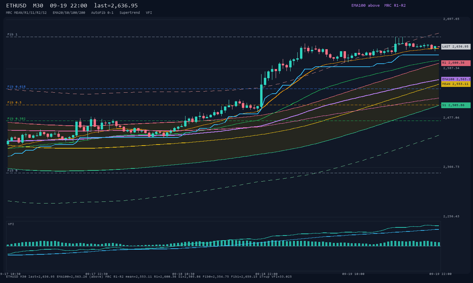Select the AutoFib 0-1 legend entry
Screen dimensions: 473x283
pos(102,12)
